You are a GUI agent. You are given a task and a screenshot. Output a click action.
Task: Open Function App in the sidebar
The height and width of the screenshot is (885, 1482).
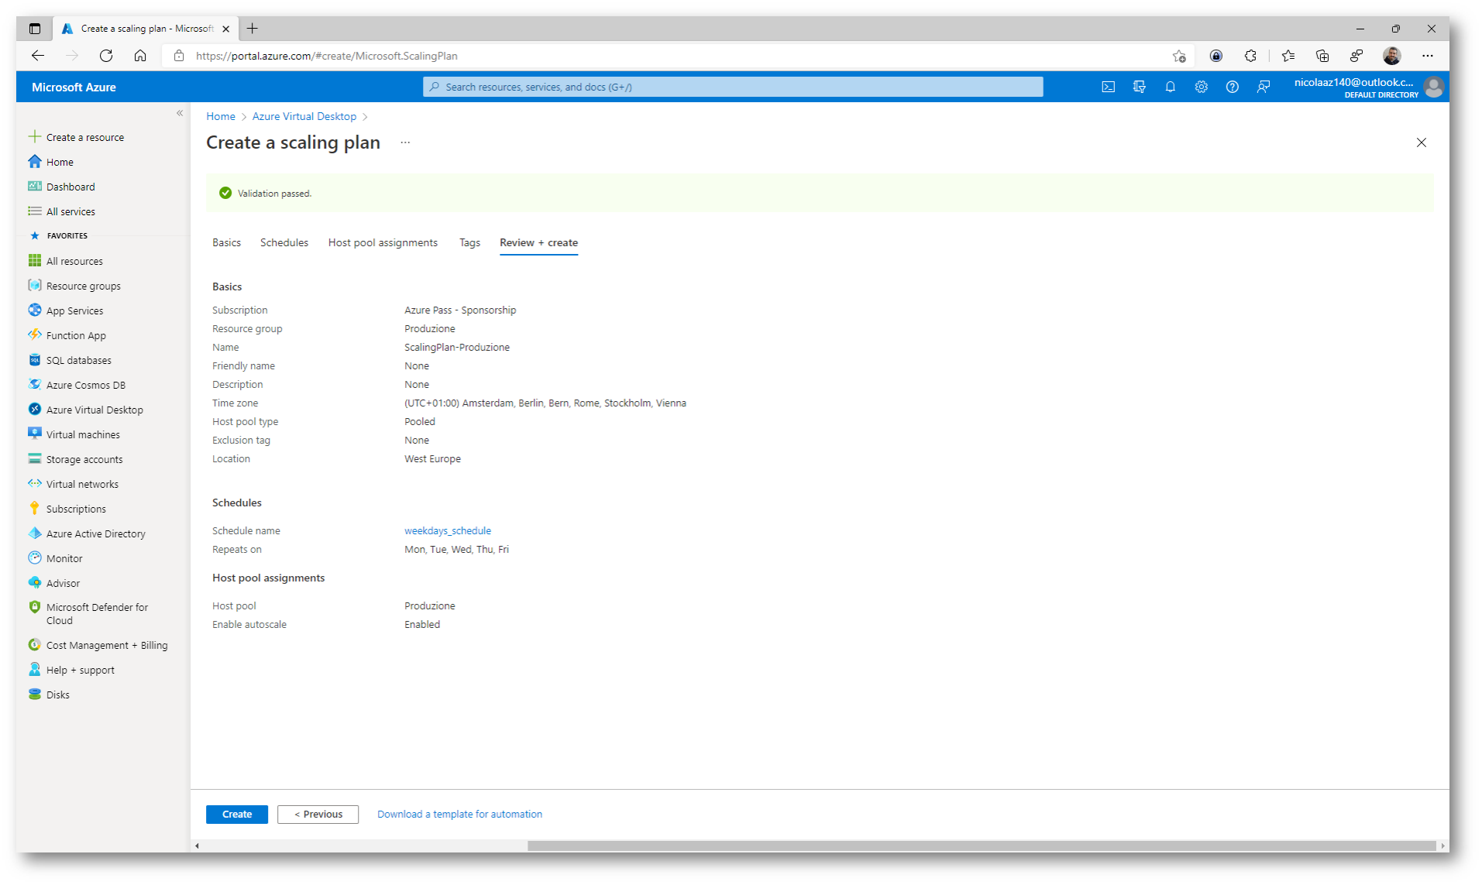tap(67, 335)
